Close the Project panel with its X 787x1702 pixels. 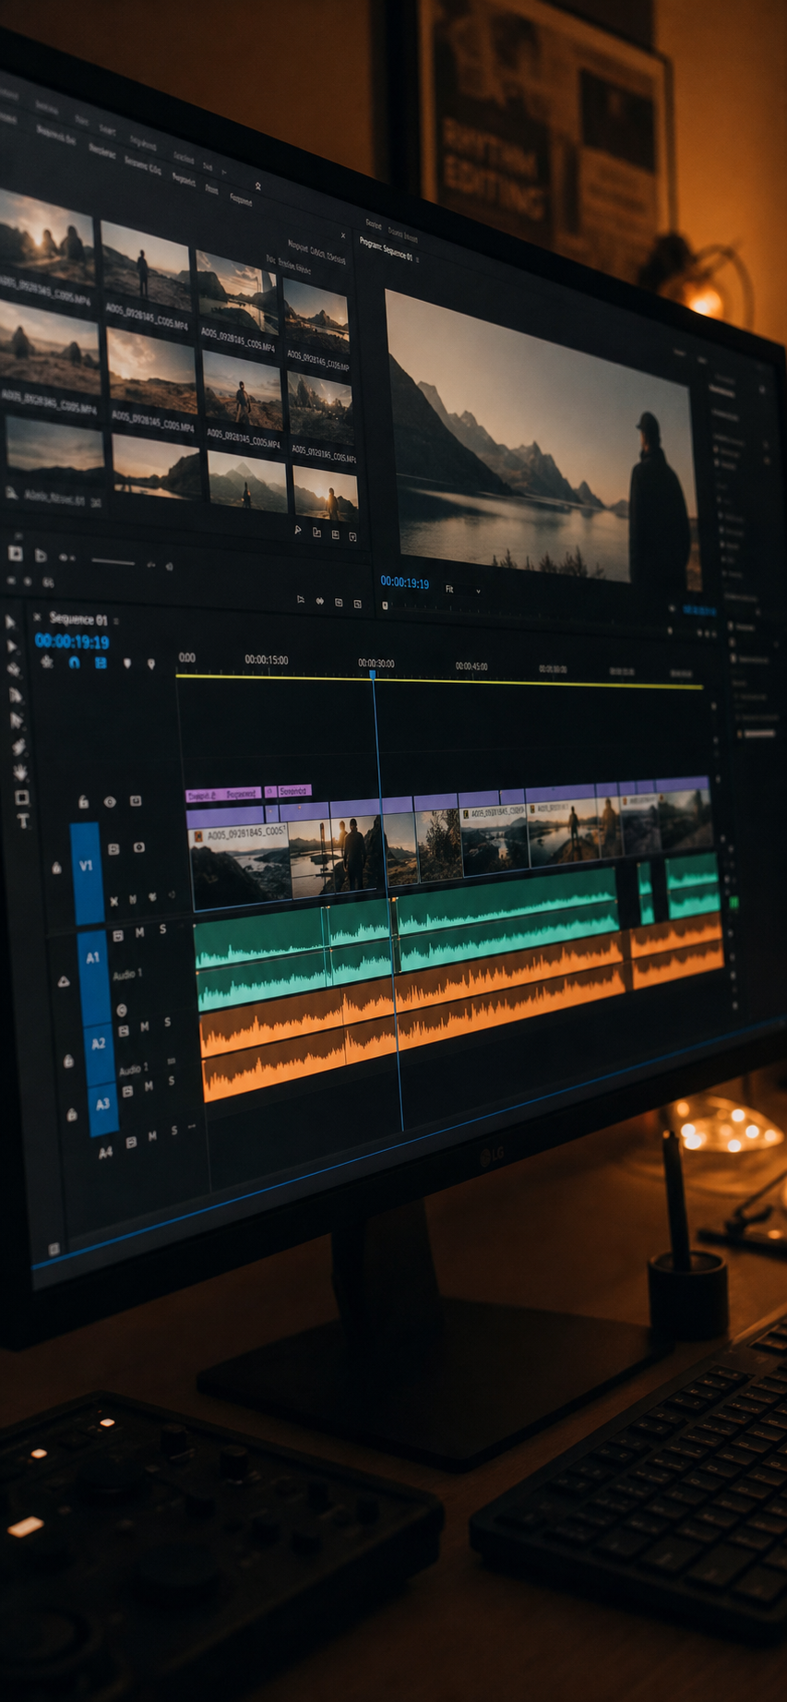coord(343,235)
